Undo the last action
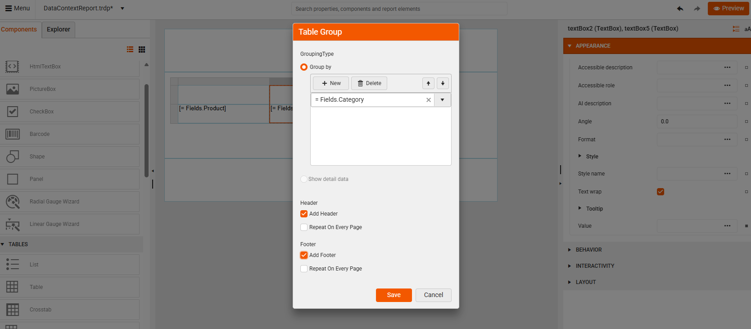Image resolution: width=751 pixels, height=329 pixels. click(x=680, y=9)
